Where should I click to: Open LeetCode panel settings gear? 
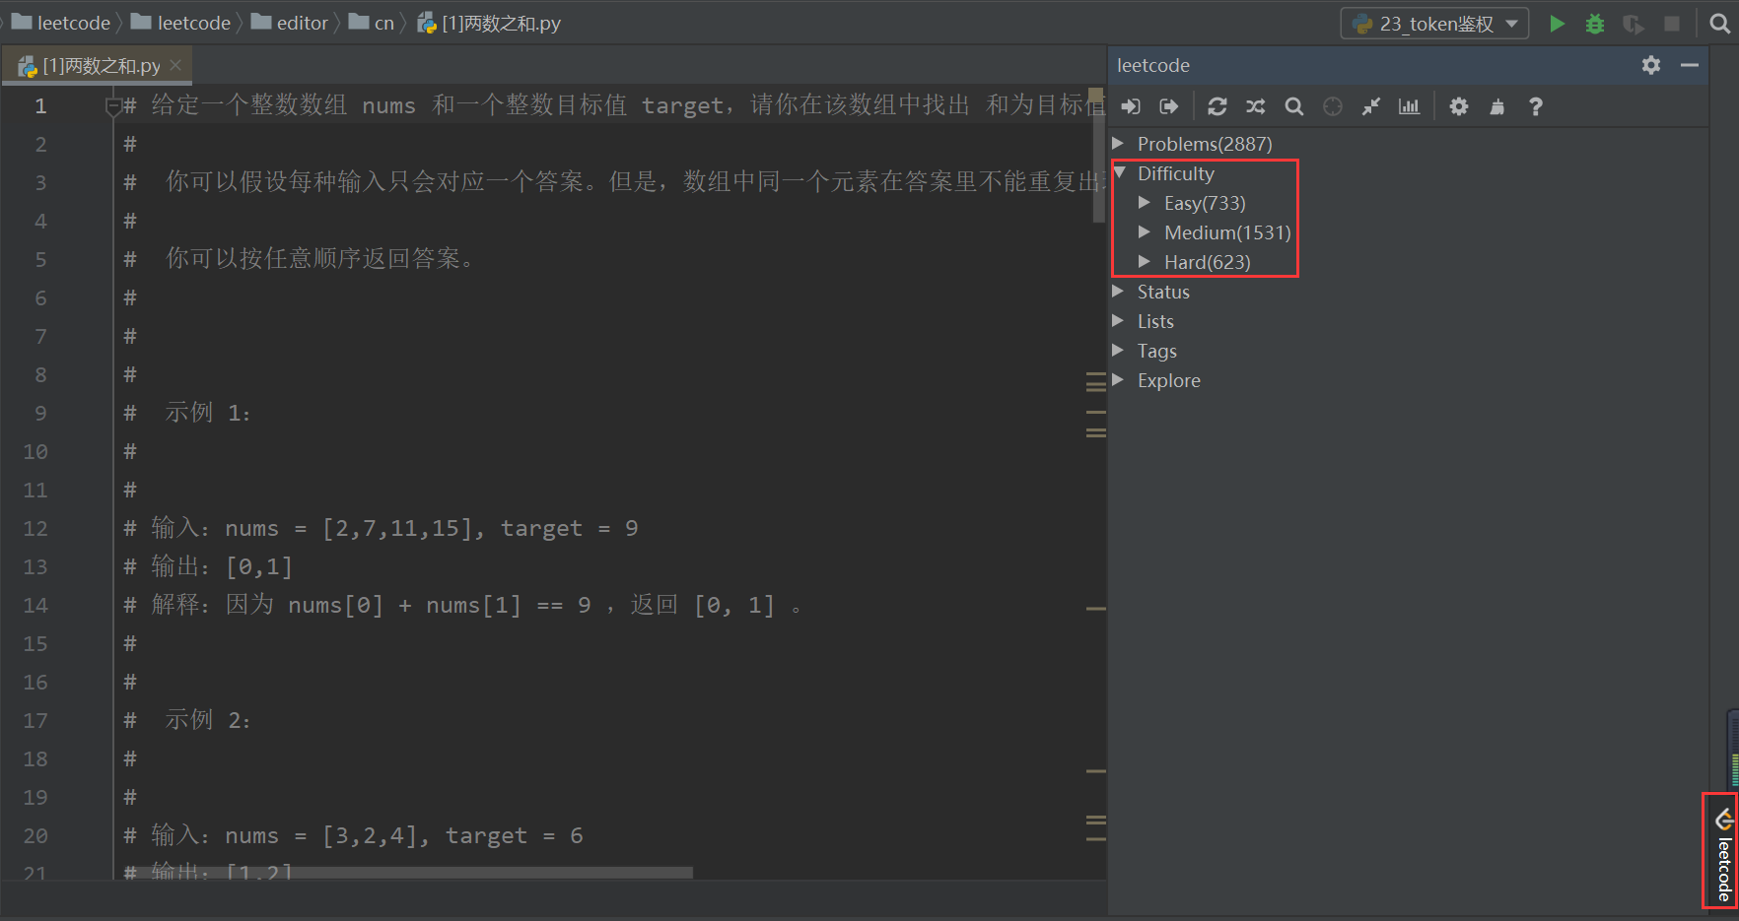1458,106
